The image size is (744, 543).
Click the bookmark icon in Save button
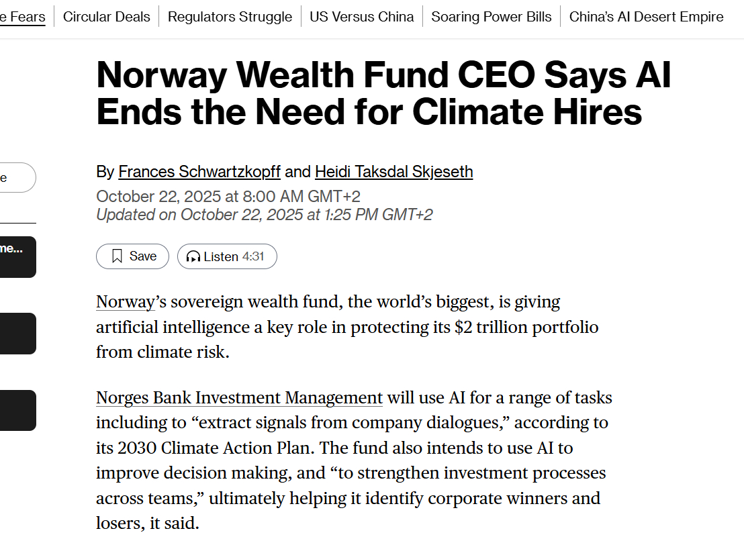tap(117, 256)
